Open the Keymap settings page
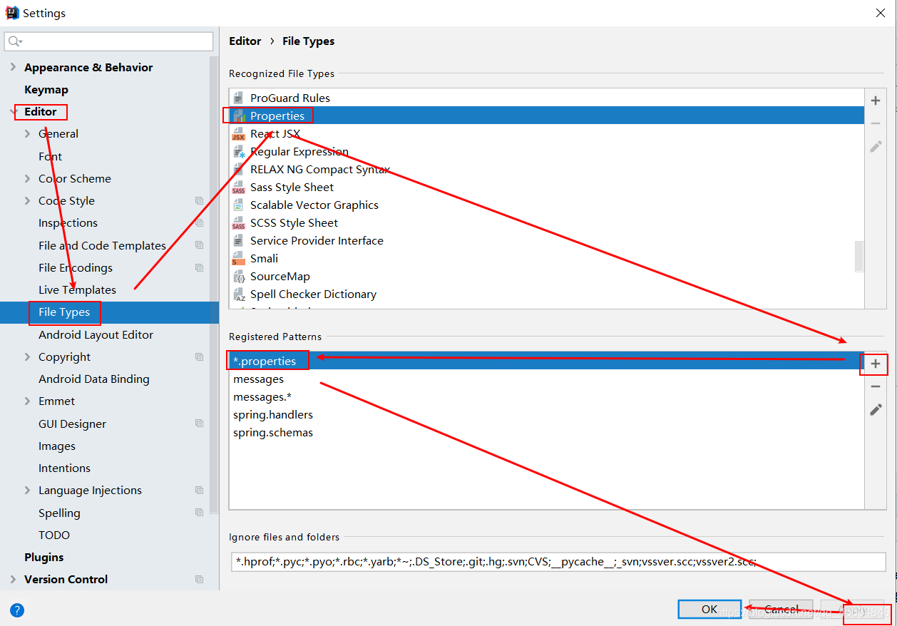The height and width of the screenshot is (626, 897). [x=46, y=90]
